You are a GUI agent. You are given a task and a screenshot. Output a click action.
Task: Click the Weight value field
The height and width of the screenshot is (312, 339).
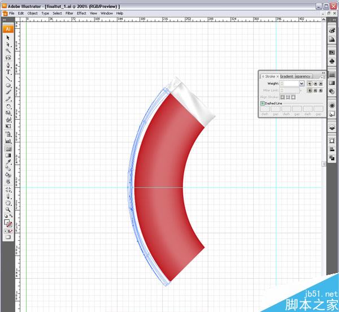click(x=291, y=84)
